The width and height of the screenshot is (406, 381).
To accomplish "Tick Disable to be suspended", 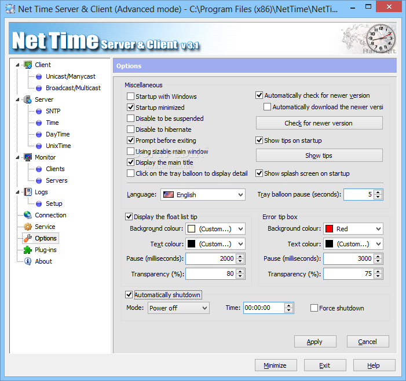I will pyautogui.click(x=130, y=119).
